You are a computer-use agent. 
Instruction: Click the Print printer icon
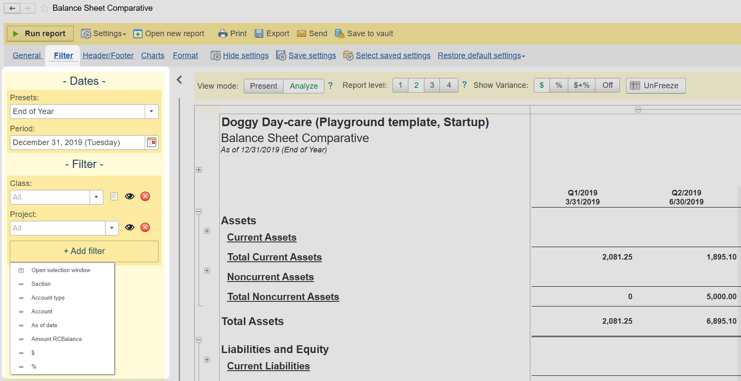click(222, 34)
